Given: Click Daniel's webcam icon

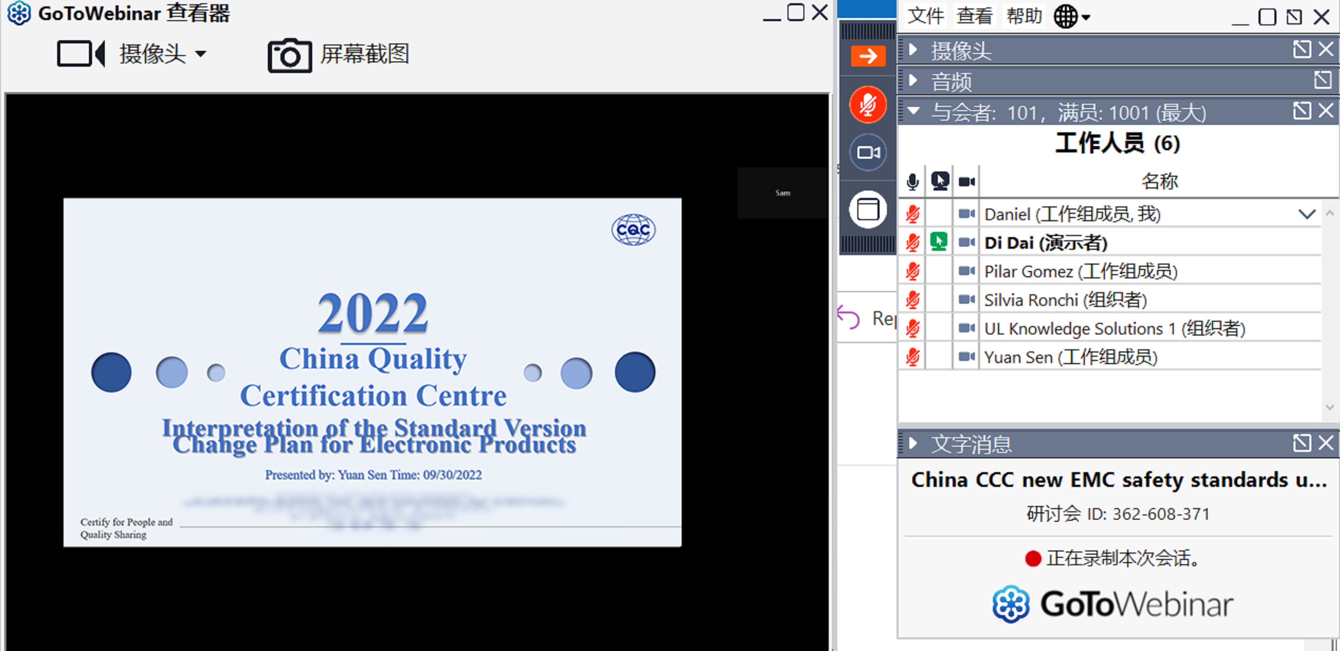Looking at the screenshot, I should [966, 214].
